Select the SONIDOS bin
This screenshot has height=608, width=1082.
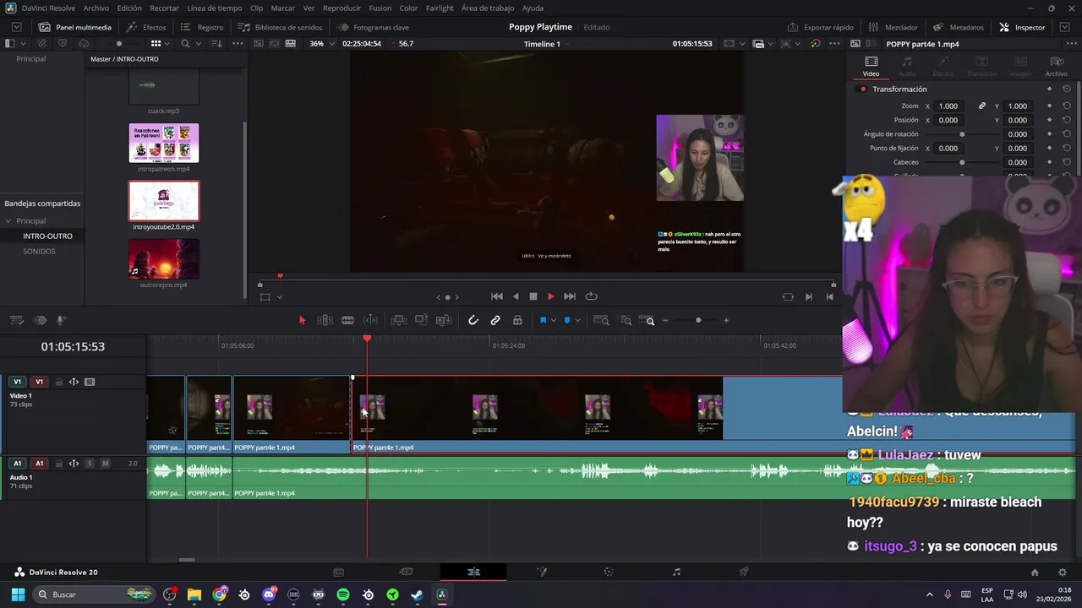click(39, 251)
